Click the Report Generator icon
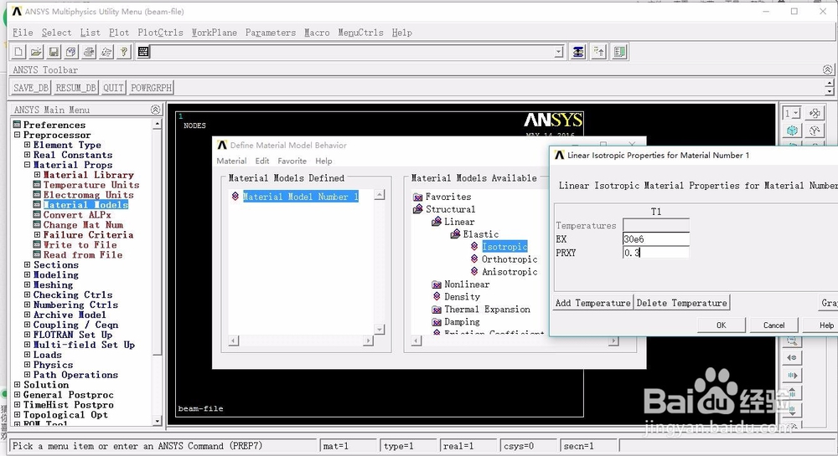The height and width of the screenshot is (456, 838). click(107, 52)
